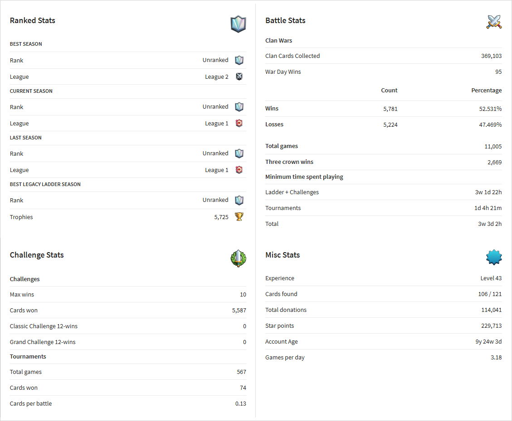Click the Ranked Stats shield icon
This screenshot has height=421, width=512.
pyautogui.click(x=238, y=24)
